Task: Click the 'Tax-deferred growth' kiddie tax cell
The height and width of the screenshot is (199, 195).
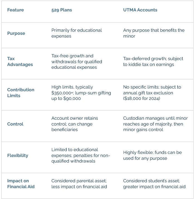Action: pyautogui.click(x=153, y=62)
